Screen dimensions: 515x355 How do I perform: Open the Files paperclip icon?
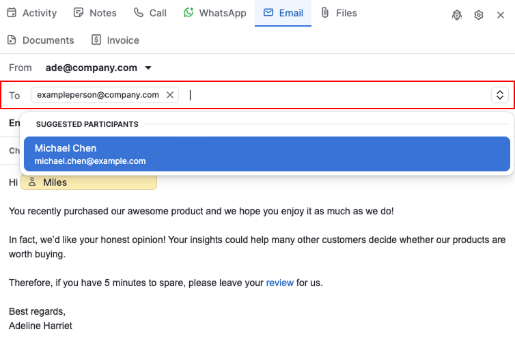(325, 12)
